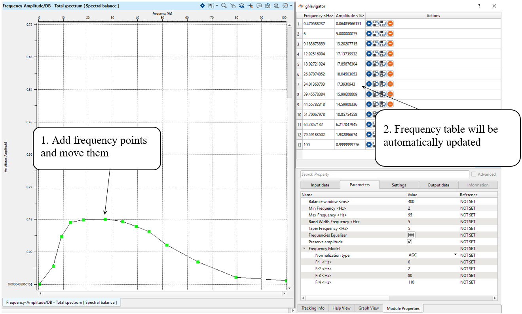The height and width of the screenshot is (314, 522).
Task: Toggle the Preserve amplitude checkbox
Action: click(410, 242)
